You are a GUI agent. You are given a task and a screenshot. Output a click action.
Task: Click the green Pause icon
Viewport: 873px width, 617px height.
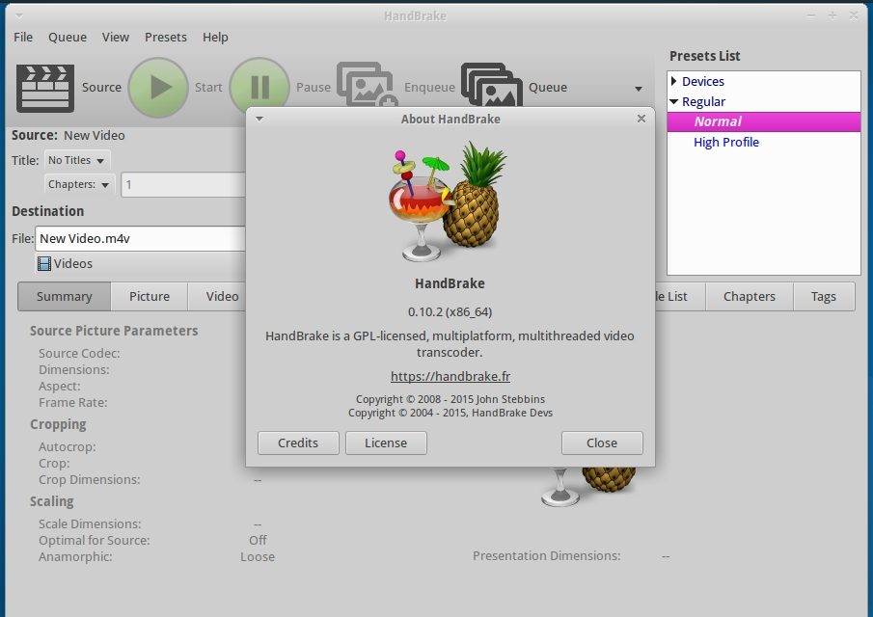click(259, 84)
